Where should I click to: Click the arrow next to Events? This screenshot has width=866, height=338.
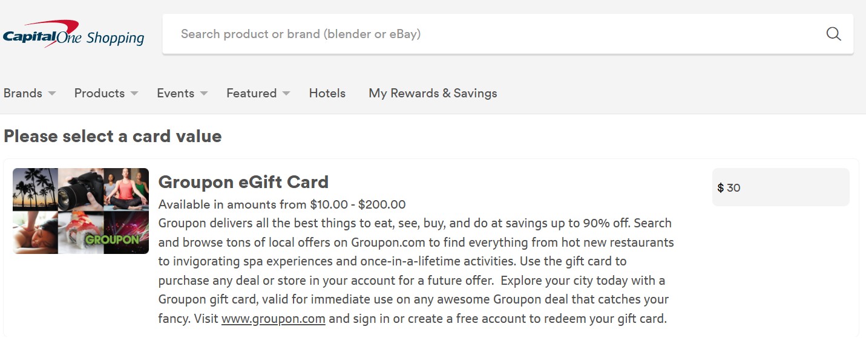(x=204, y=93)
